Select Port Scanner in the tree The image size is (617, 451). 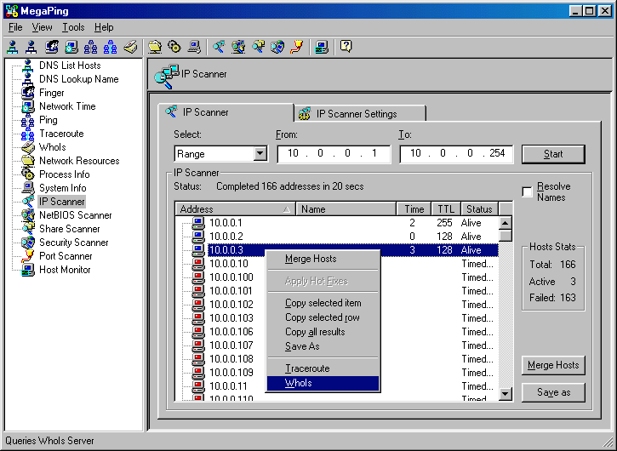(66, 256)
